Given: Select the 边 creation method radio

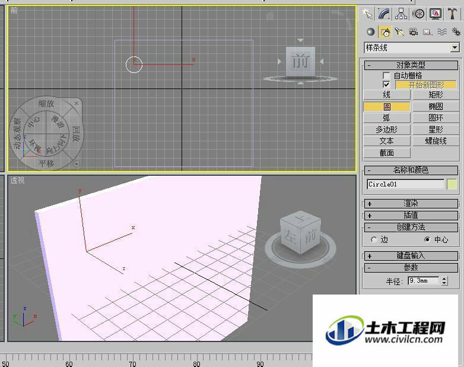Looking at the screenshot, I should pyautogui.click(x=374, y=239).
